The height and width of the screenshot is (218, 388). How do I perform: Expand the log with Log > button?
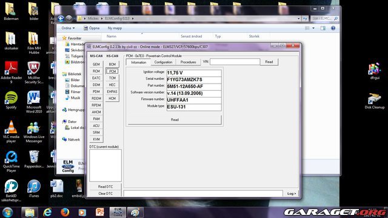[291, 194]
